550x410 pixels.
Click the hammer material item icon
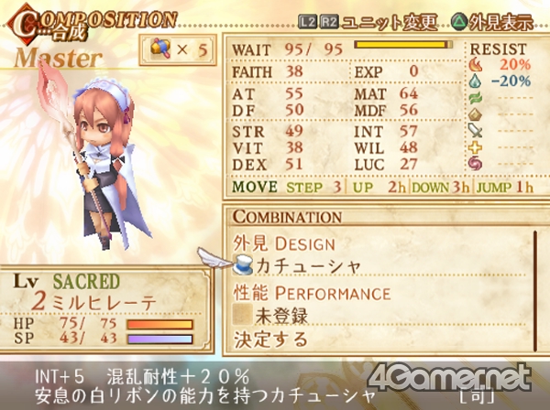160,49
